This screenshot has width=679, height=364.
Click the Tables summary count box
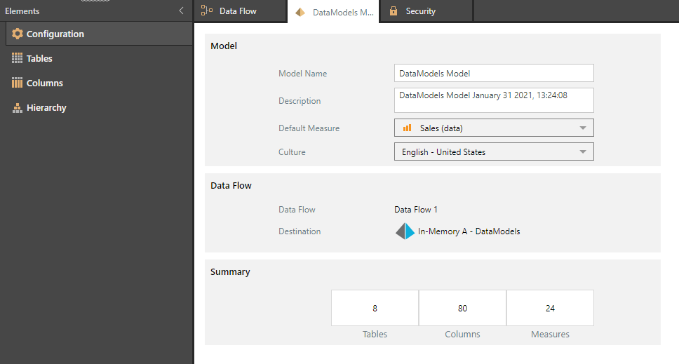(375, 308)
